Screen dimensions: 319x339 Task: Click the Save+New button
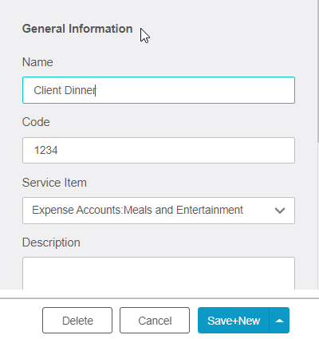click(x=234, y=321)
